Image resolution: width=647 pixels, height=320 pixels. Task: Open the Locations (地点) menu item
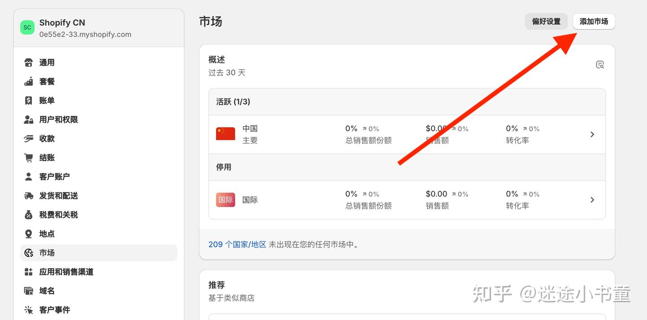(47, 234)
